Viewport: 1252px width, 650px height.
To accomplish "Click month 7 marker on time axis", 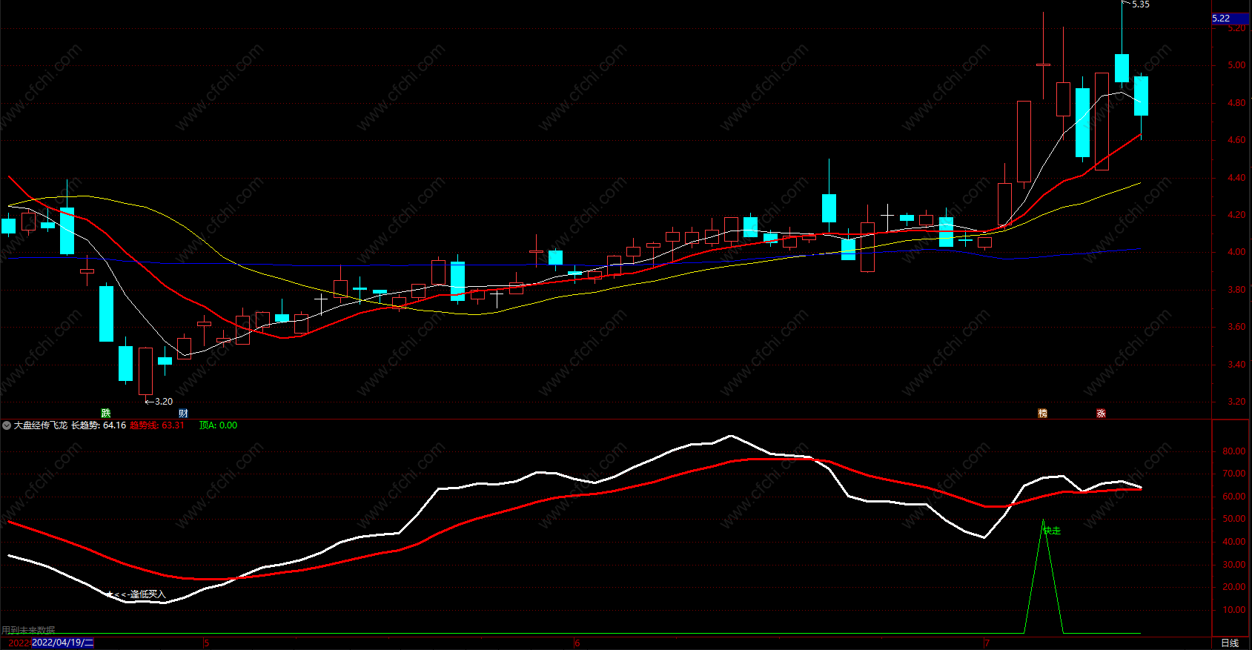I will point(987,643).
